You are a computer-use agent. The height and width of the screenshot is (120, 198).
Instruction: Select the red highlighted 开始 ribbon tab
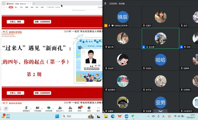(11, 7)
